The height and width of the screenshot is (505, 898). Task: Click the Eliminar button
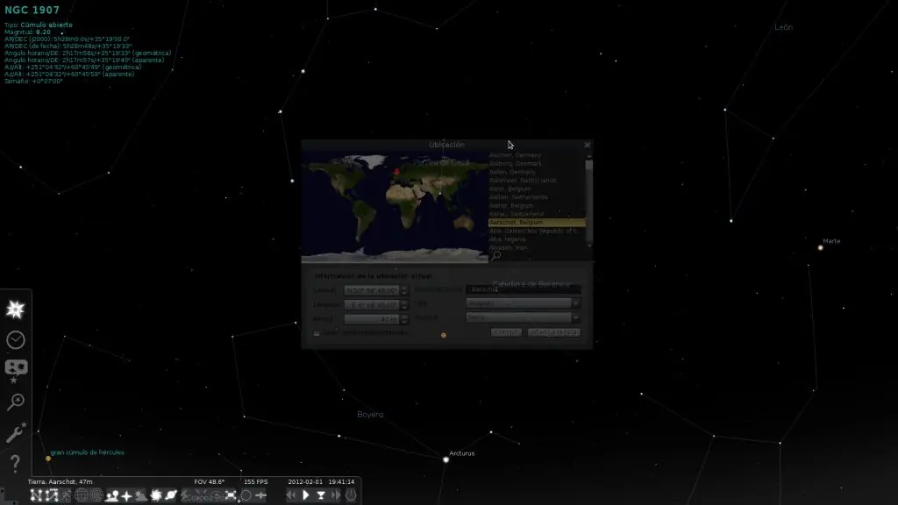pyautogui.click(x=506, y=333)
